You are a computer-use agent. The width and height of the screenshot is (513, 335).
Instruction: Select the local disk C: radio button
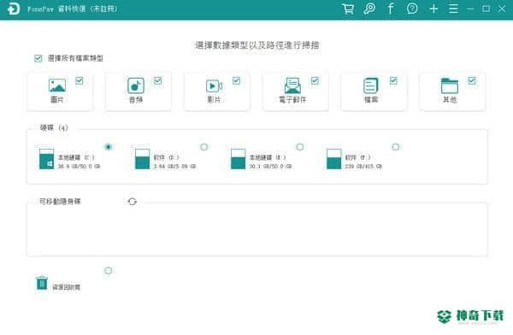click(x=109, y=147)
